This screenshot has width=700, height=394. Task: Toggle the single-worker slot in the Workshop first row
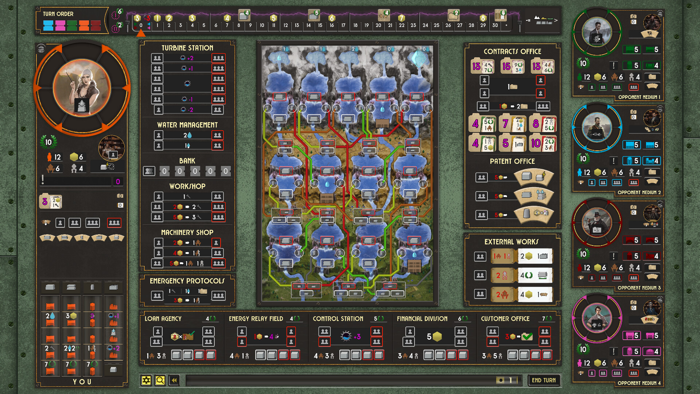[158, 196]
